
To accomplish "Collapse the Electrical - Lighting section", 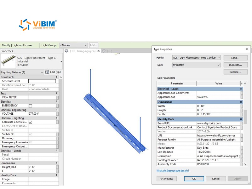I will (57, 118).
